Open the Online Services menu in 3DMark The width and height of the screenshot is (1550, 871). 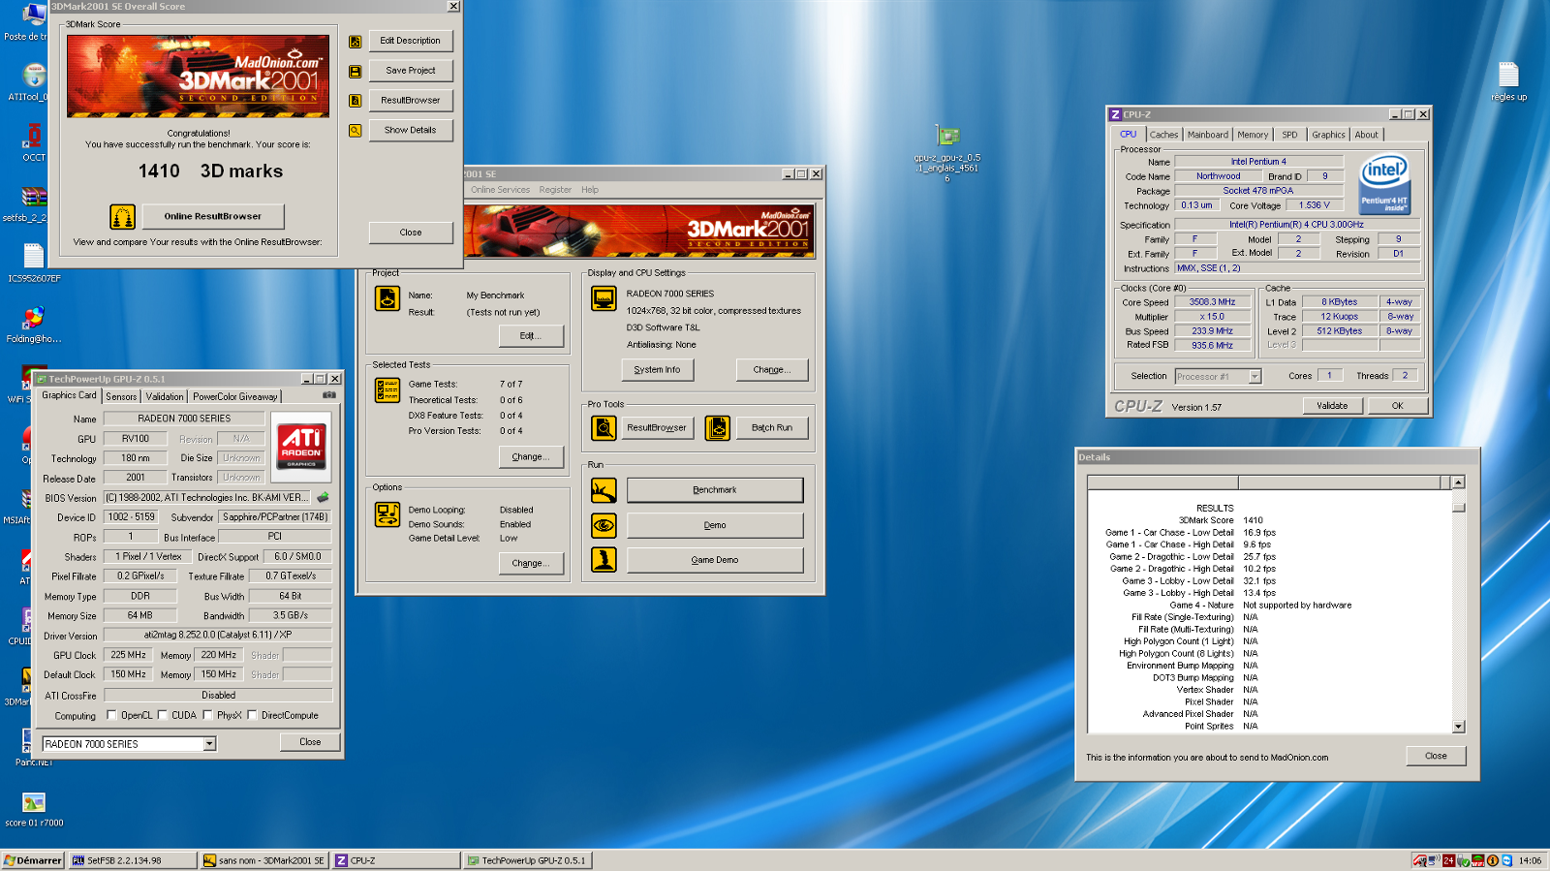(501, 190)
